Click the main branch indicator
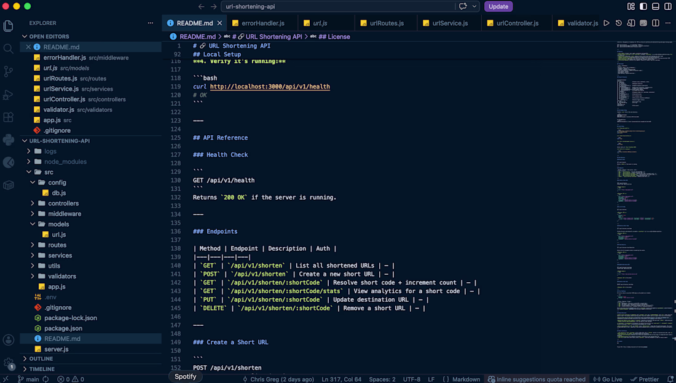Viewport: 676px width, 383px height. (28, 379)
